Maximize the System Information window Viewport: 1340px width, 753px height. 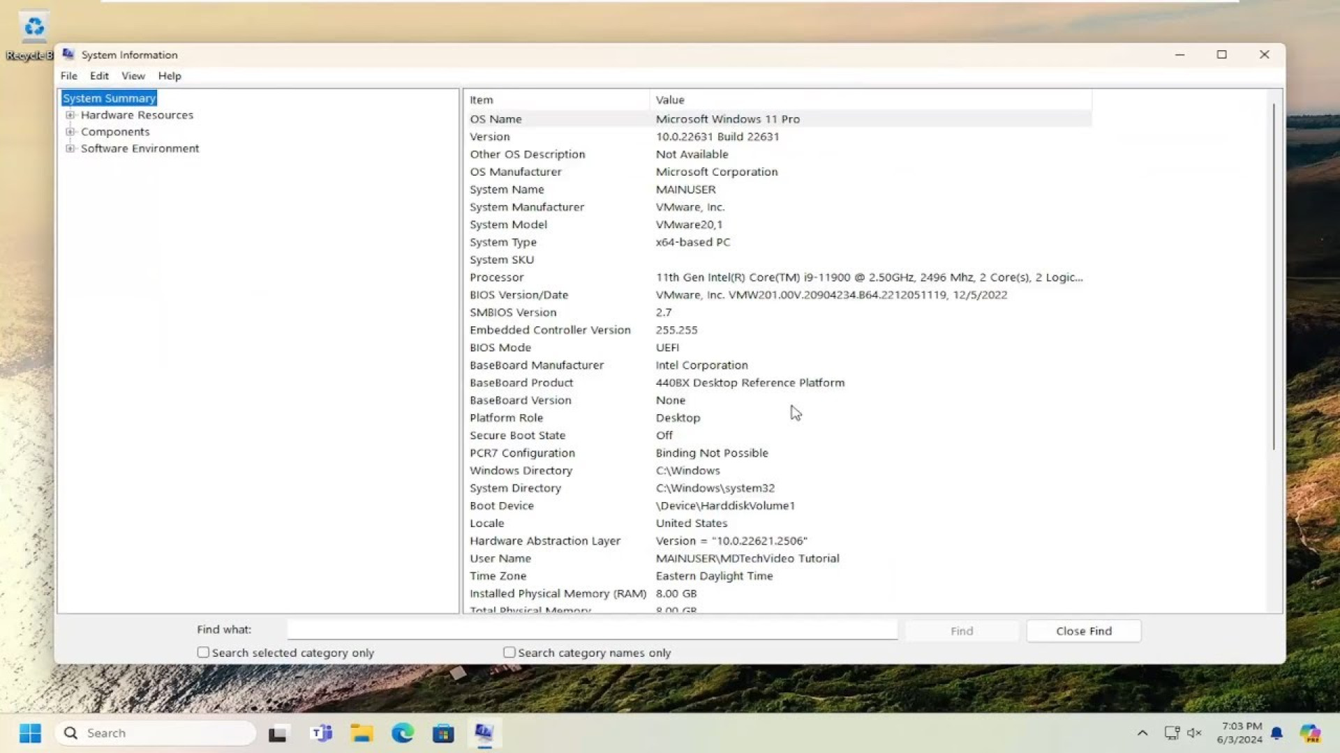pyautogui.click(x=1221, y=54)
